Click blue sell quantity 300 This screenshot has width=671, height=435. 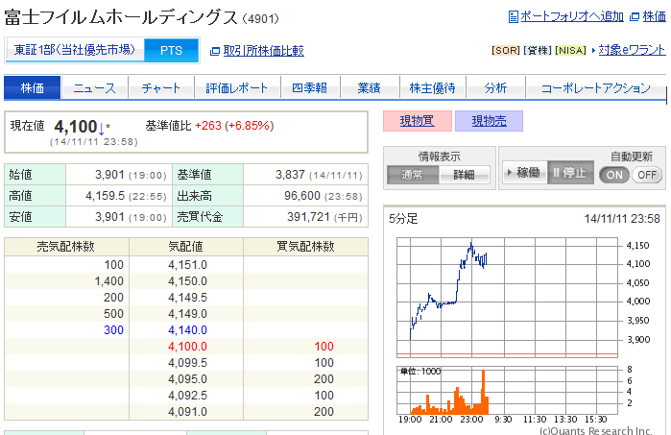point(113,330)
